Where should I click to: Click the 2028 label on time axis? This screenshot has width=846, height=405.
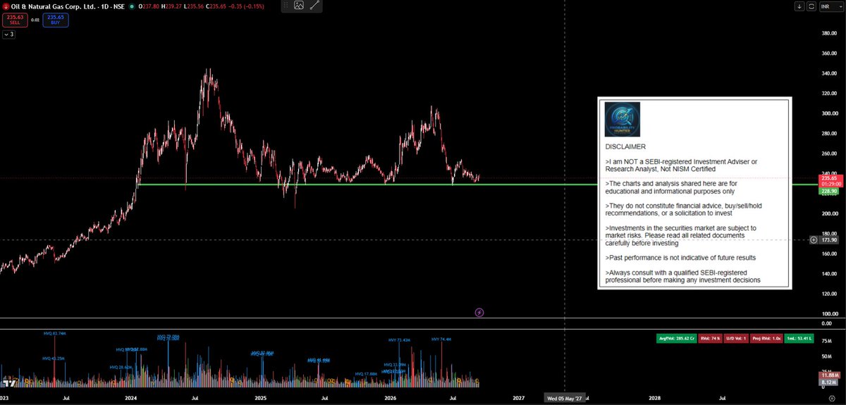click(655, 398)
